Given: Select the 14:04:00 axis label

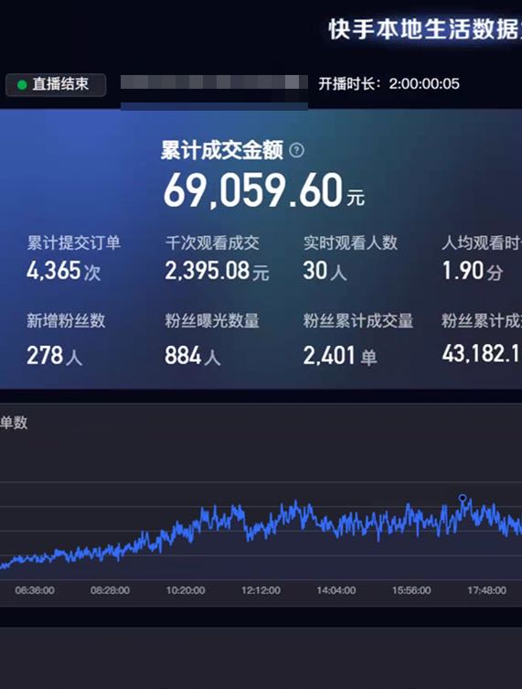Looking at the screenshot, I should pyautogui.click(x=336, y=590).
